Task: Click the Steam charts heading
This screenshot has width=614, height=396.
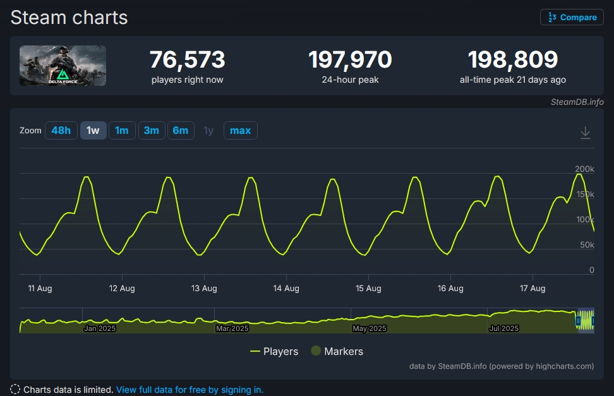Action: [x=69, y=18]
